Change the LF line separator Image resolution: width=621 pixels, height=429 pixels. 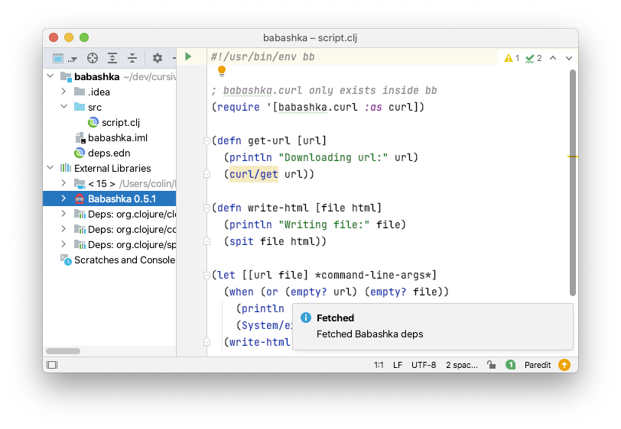tap(398, 365)
